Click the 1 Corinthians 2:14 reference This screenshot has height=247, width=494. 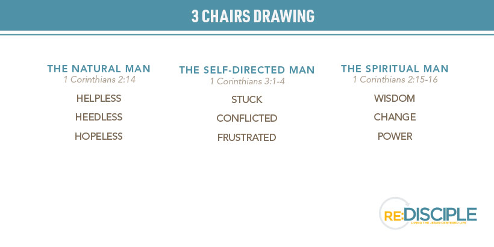pos(99,80)
